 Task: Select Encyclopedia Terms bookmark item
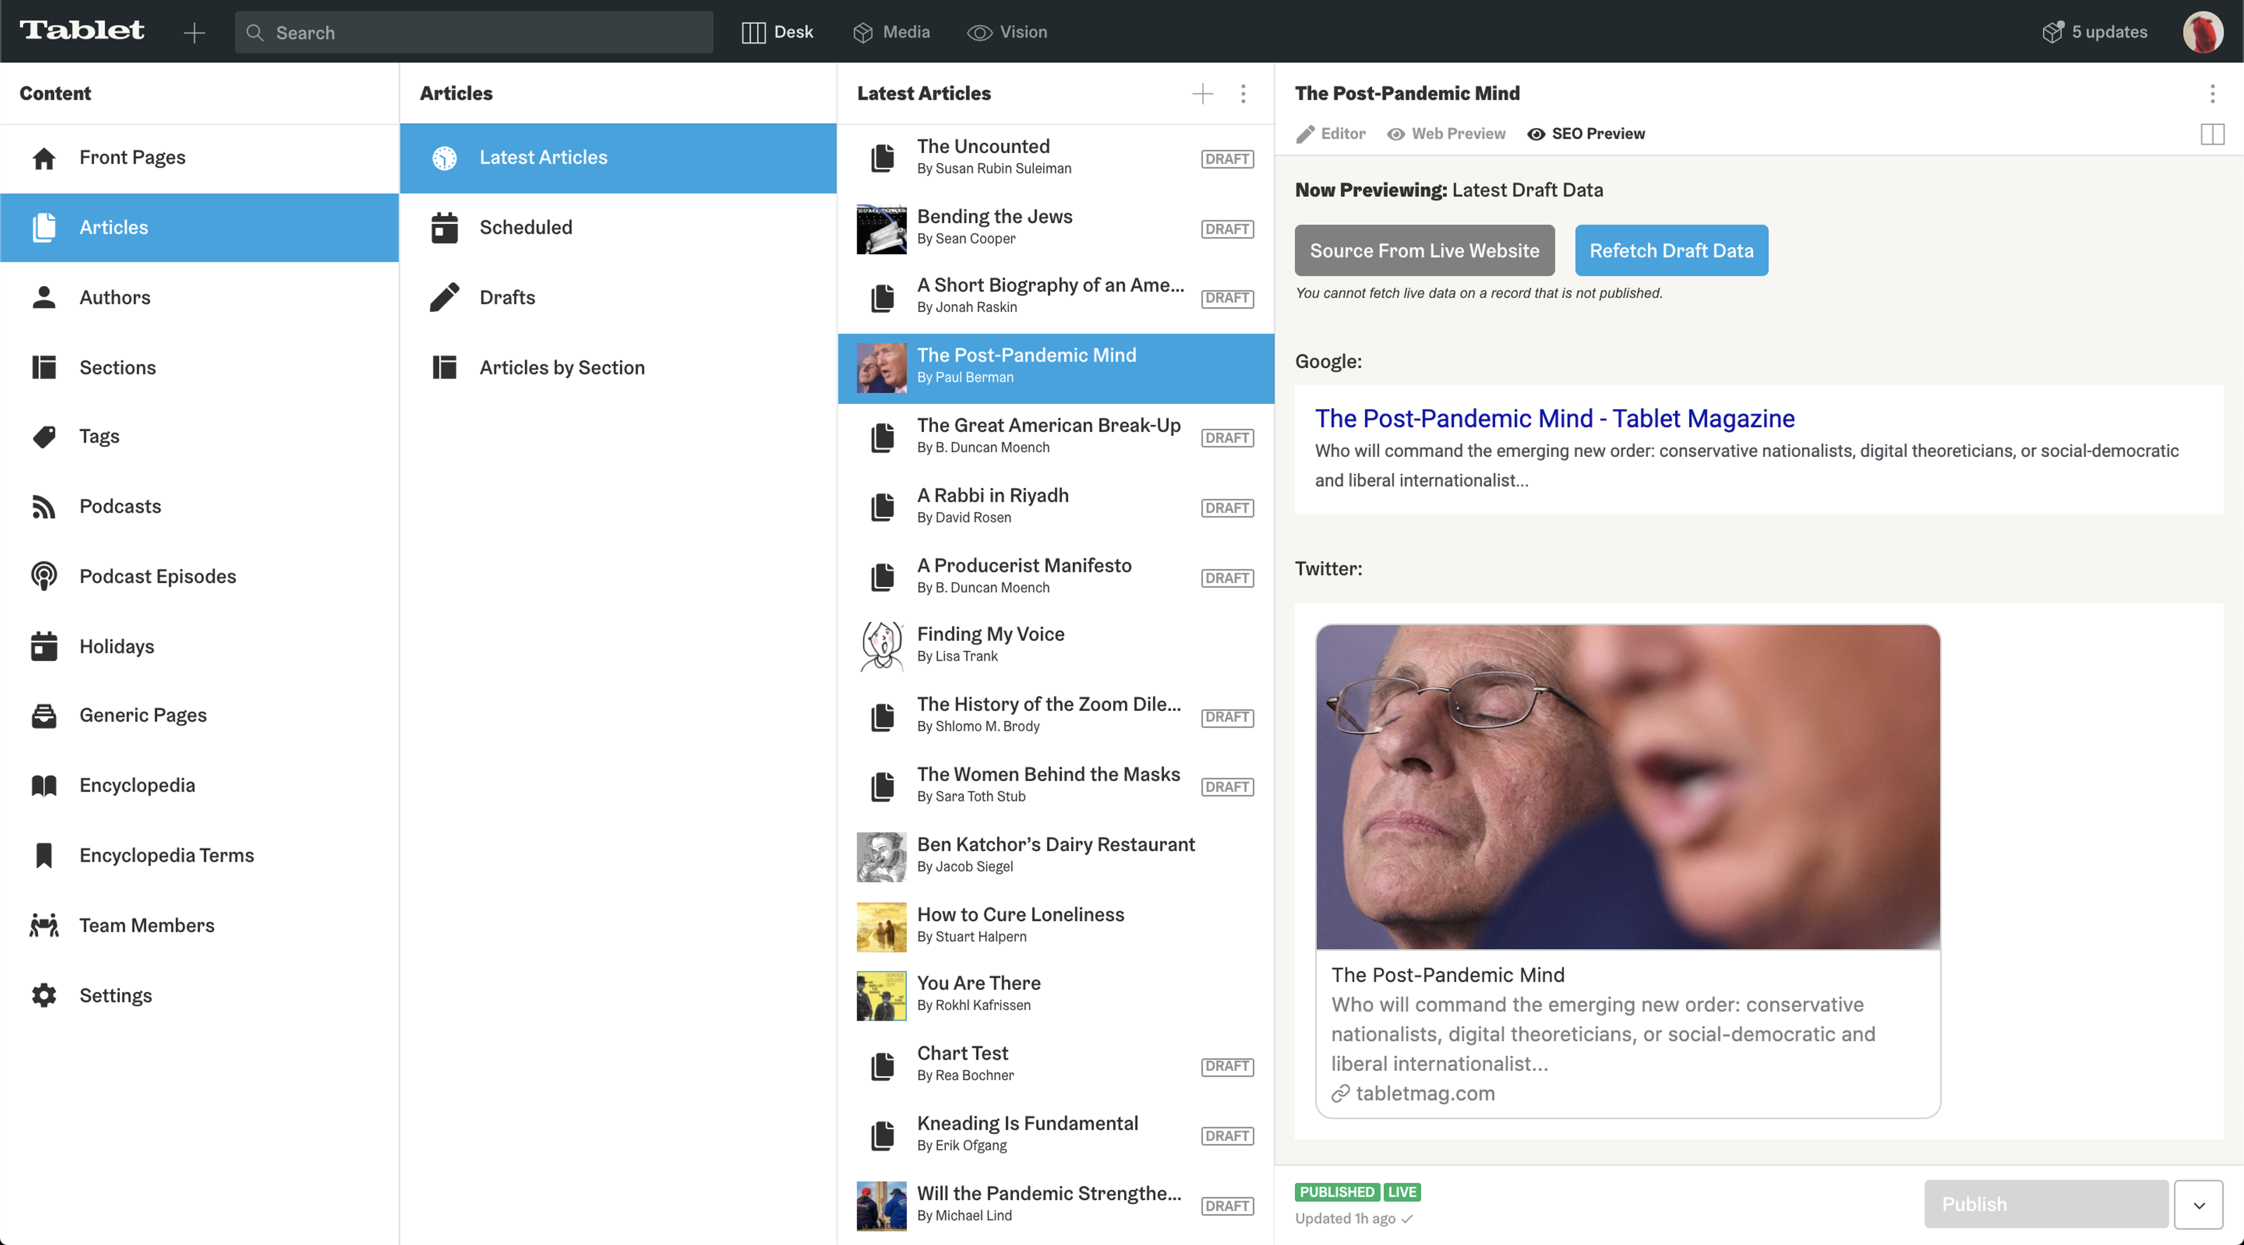pyautogui.click(x=165, y=855)
